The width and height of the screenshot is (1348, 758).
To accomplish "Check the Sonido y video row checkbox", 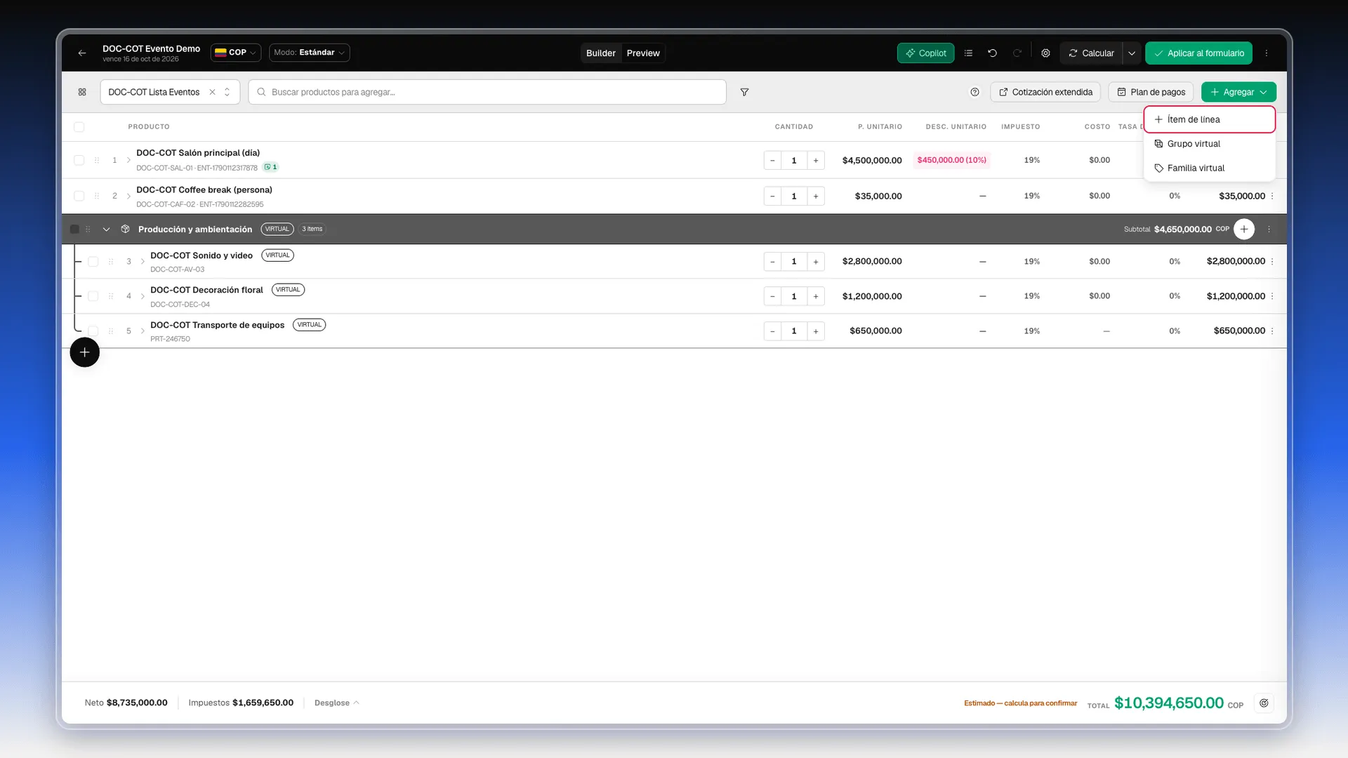I will [x=93, y=262].
